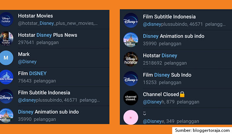Open Hotstar Movies avatar in left panel
The width and height of the screenshot is (232, 134).
coord(6,19)
